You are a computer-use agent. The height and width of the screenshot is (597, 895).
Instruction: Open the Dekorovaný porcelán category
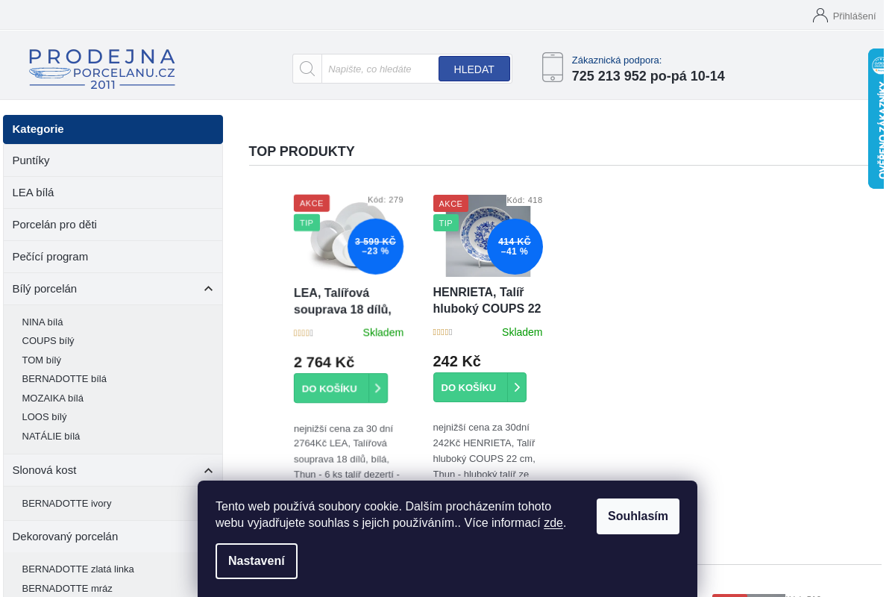[65, 537]
